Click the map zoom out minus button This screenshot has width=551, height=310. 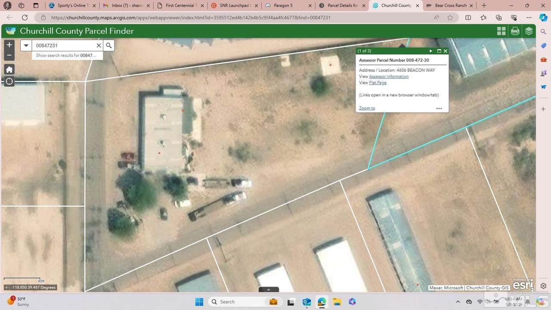coord(9,55)
